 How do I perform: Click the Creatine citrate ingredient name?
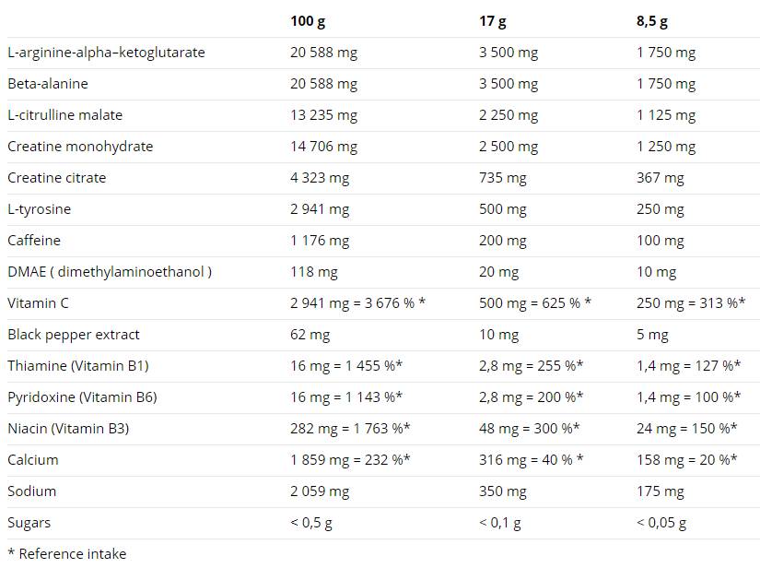(57, 178)
